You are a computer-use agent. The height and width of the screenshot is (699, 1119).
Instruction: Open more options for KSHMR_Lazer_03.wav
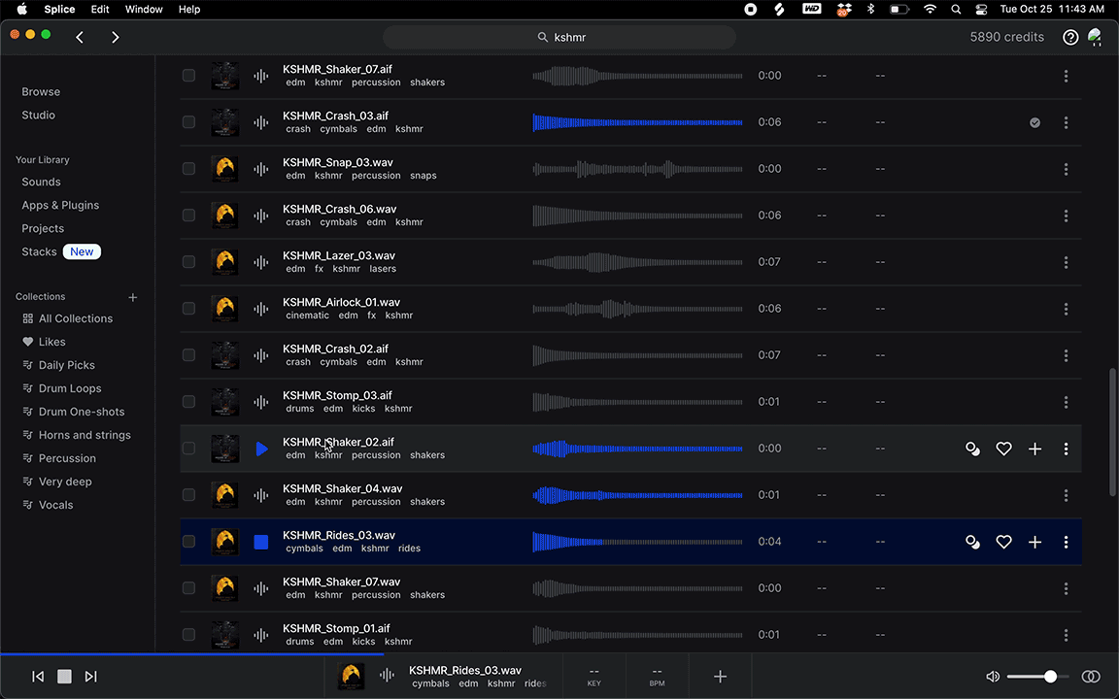pyautogui.click(x=1067, y=262)
